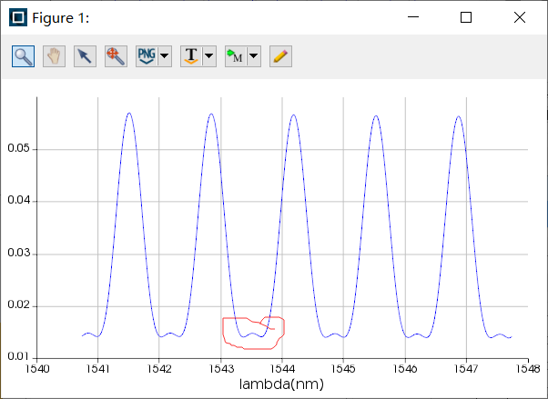The width and height of the screenshot is (548, 399).
Task: Activate the hand pan tool
Action: pyautogui.click(x=54, y=55)
